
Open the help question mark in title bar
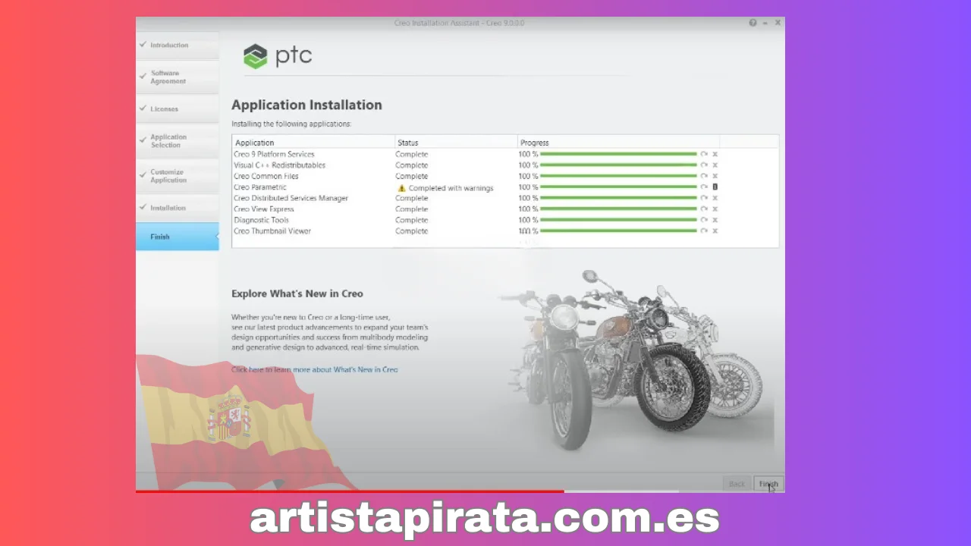753,23
